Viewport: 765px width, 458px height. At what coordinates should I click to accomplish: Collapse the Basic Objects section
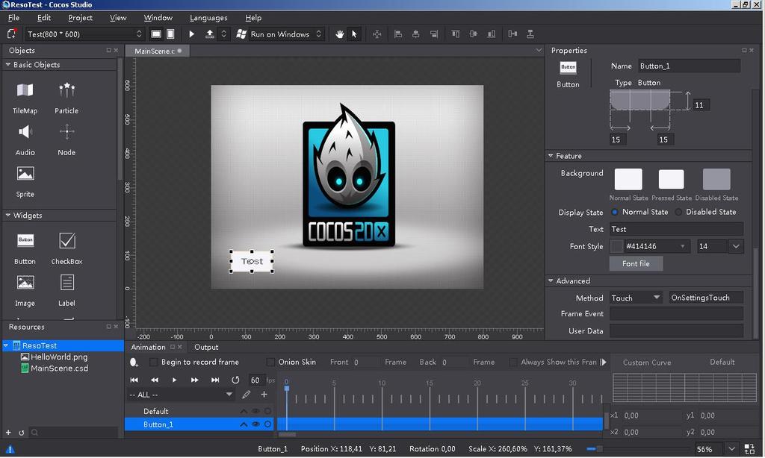click(7, 64)
